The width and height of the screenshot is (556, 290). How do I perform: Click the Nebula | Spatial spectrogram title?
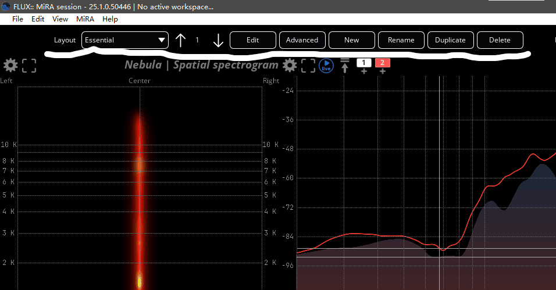click(201, 65)
